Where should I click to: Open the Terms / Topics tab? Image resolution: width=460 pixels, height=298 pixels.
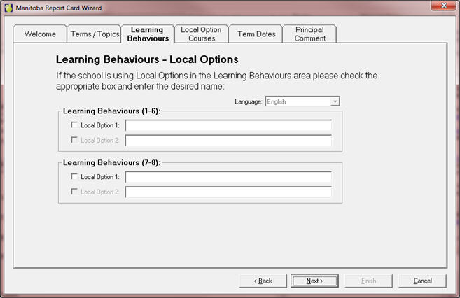pos(95,34)
